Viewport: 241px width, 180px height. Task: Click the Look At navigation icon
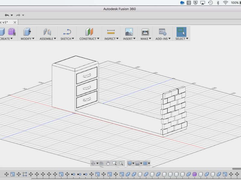point(102,163)
